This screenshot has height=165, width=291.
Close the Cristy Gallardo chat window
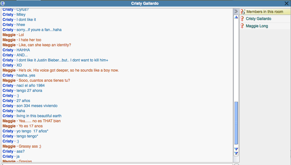[286, 3]
